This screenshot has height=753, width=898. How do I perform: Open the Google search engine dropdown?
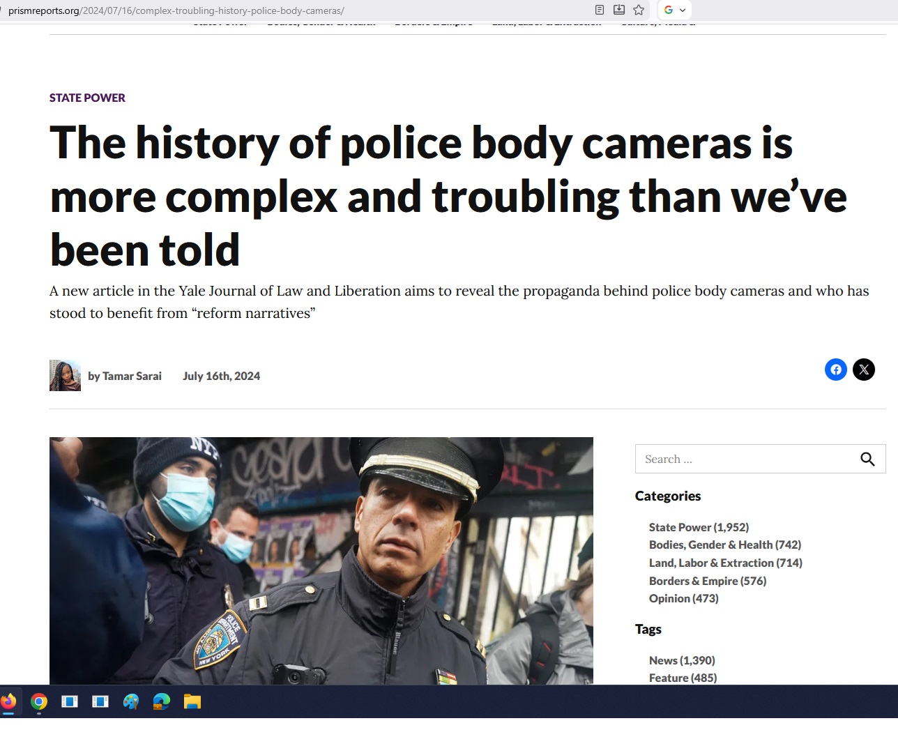pos(675,10)
